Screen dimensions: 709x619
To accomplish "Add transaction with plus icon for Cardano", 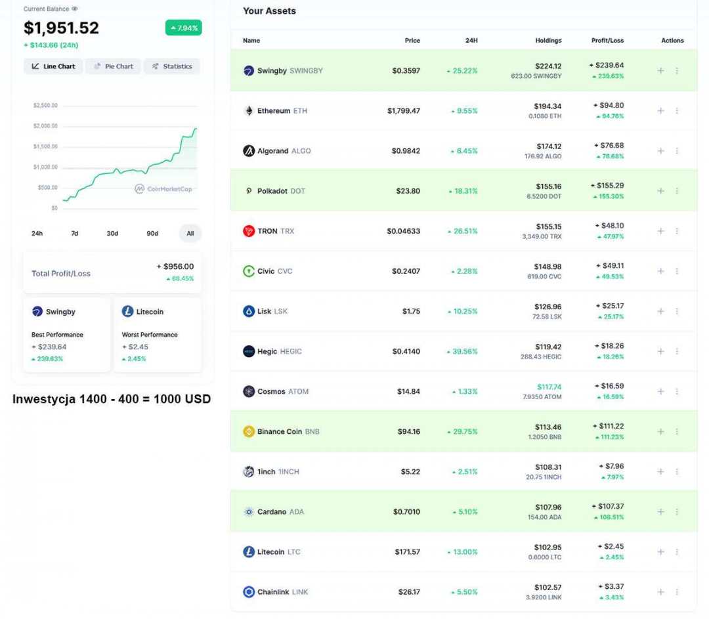I will 660,511.
